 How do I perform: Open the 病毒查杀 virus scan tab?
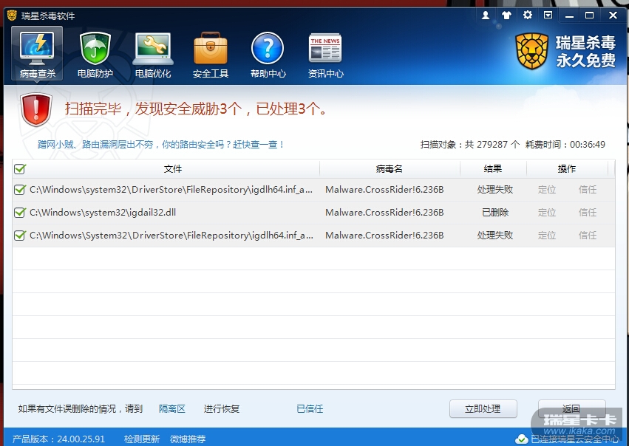37,53
